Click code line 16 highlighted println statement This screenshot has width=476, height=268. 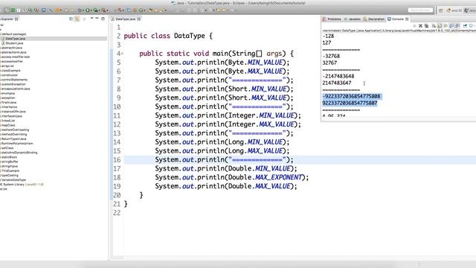[x=224, y=160]
